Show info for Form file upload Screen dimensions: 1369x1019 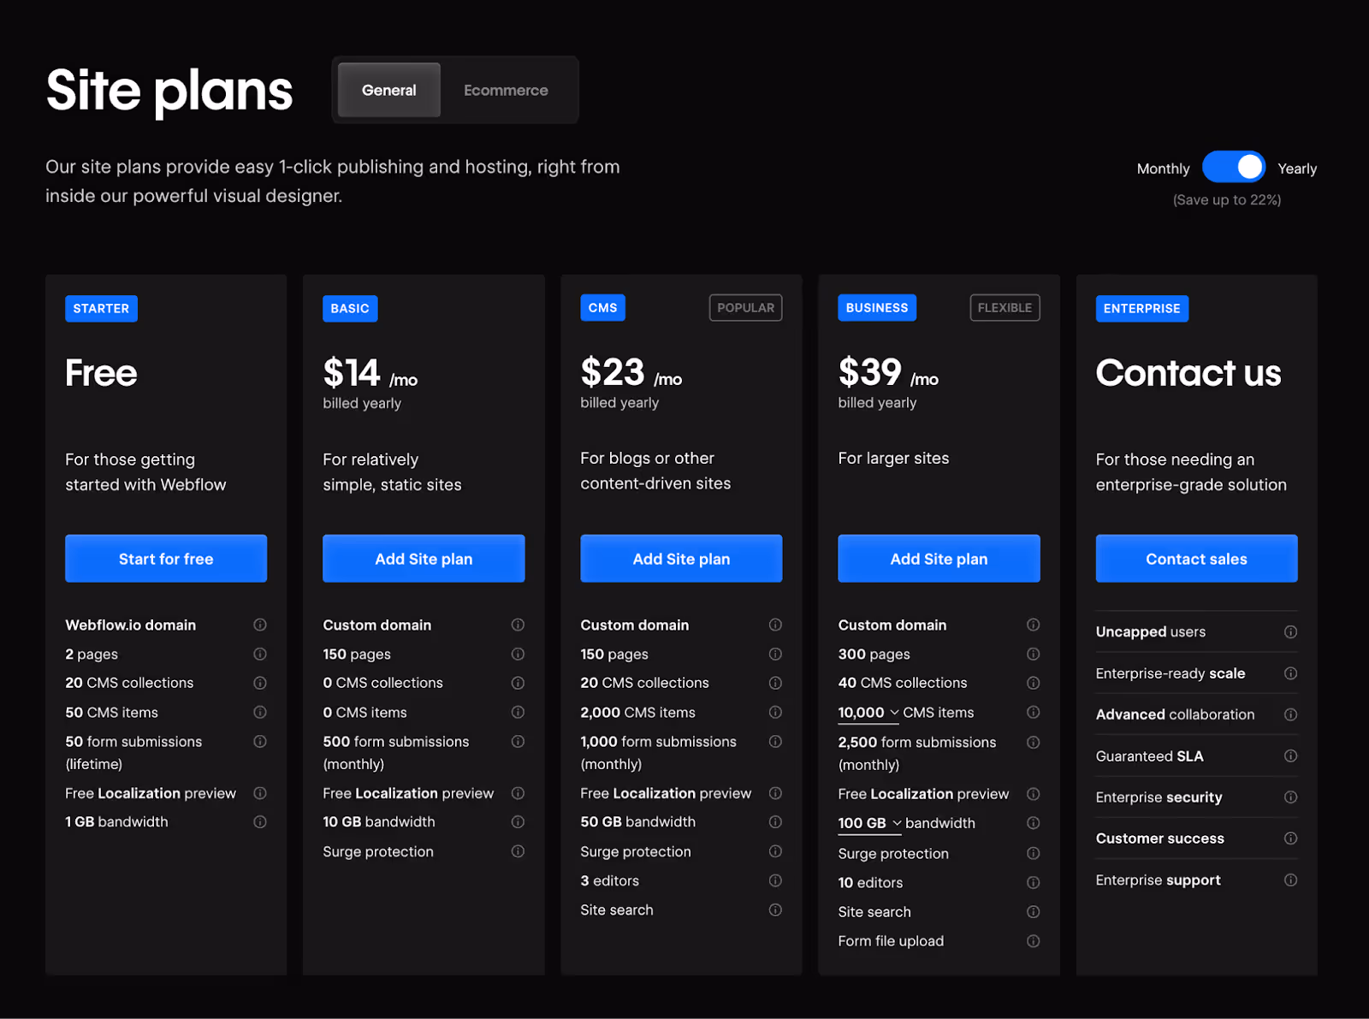pos(1033,941)
